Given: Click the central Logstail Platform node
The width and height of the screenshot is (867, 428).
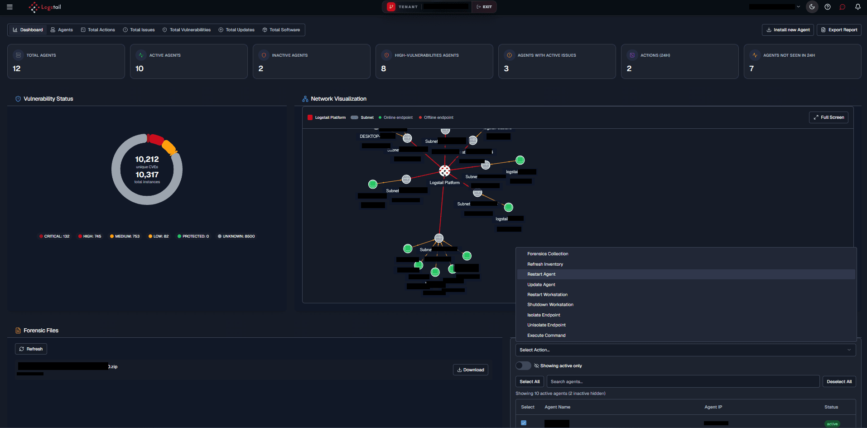Looking at the screenshot, I should (x=445, y=171).
